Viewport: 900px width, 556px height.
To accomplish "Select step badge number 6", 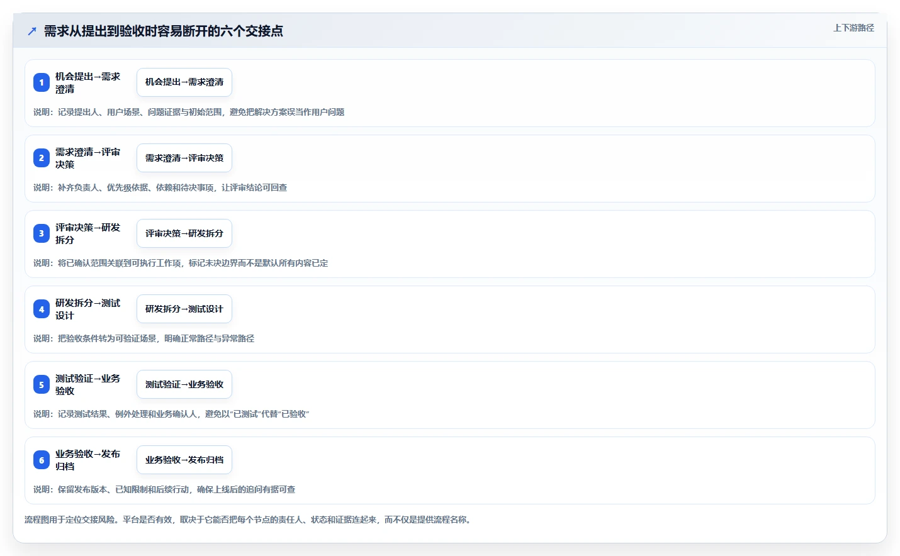I will tap(42, 460).
